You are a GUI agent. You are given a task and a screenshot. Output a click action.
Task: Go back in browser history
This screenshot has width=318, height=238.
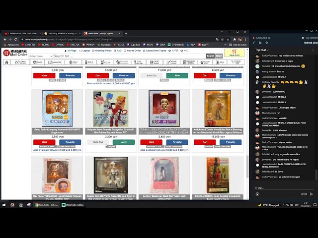click(5, 40)
